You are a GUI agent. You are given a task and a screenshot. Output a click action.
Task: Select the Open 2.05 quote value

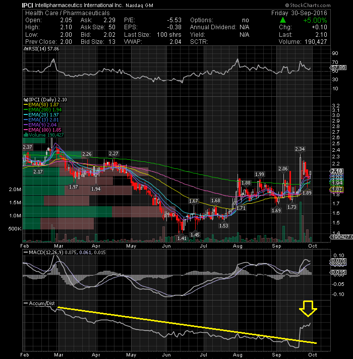(66, 20)
